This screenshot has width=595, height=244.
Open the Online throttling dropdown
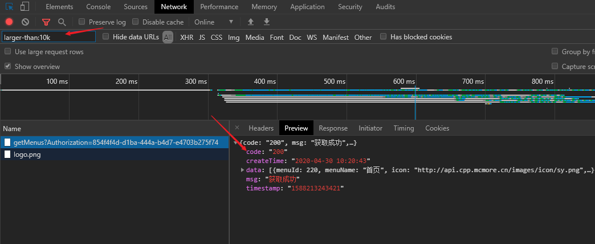(x=214, y=22)
